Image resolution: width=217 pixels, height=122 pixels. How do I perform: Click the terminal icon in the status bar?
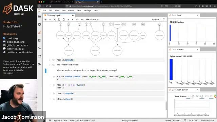tap(44, 121)
